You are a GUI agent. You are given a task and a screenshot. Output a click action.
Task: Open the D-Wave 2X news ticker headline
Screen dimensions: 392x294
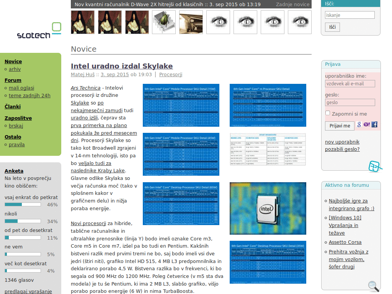(x=168, y=5)
